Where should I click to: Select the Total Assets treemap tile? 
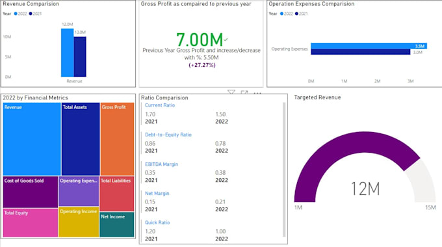tap(81, 139)
